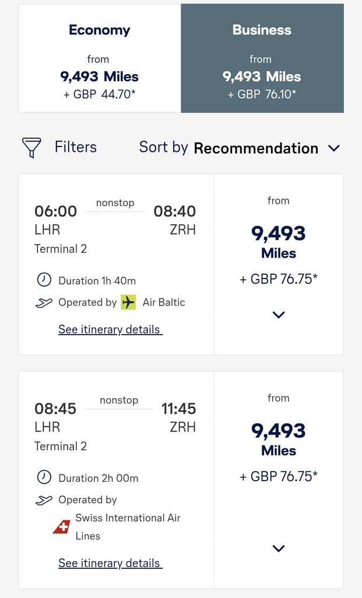Viewport: 362px width, 598px height.
Task: Open itinerary details for the Swiss flight
Action: [x=110, y=563]
